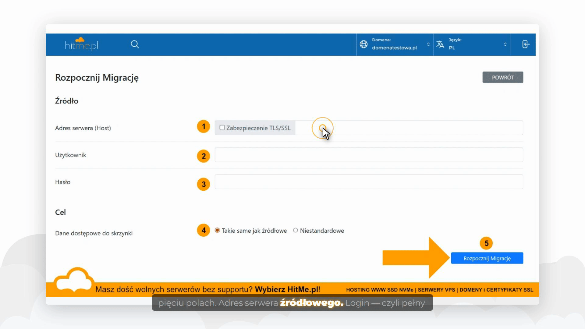Click the Cel section heading
Image resolution: width=585 pixels, height=329 pixels.
point(60,212)
